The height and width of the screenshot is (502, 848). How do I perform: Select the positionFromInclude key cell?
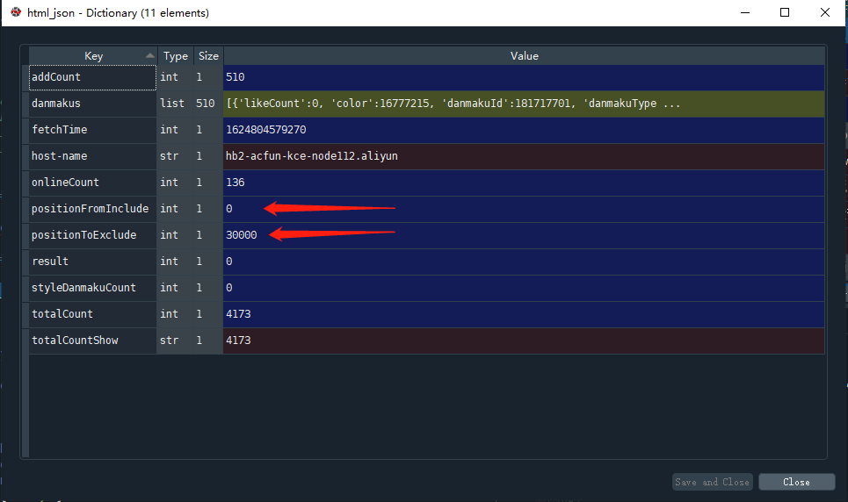(x=92, y=209)
